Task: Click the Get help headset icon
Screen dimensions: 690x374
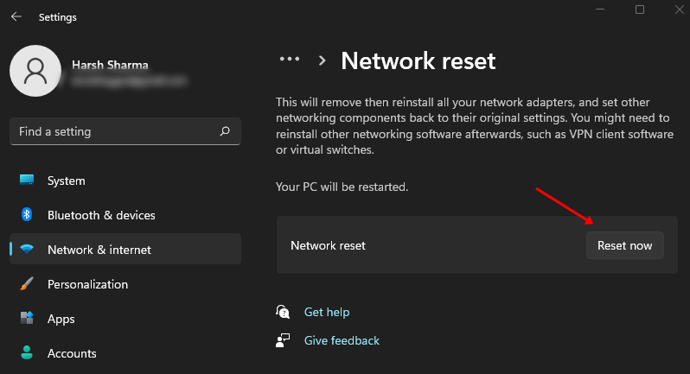Action: click(283, 312)
